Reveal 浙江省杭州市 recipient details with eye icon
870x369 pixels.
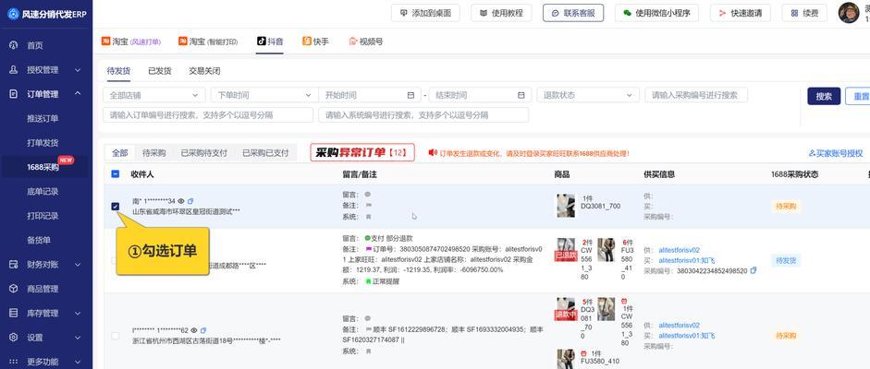pyautogui.click(x=193, y=330)
